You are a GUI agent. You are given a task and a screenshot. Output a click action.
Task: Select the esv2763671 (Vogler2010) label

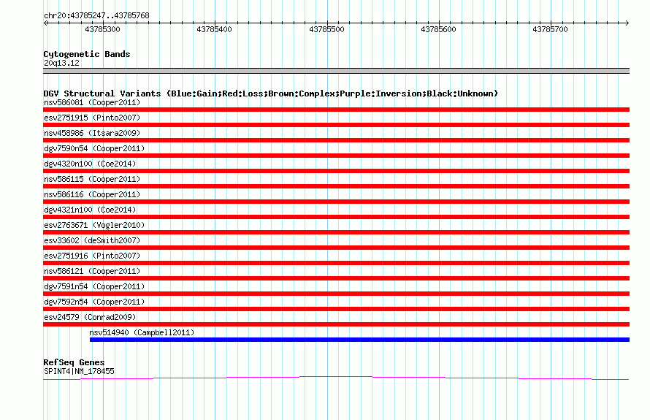pyautogui.click(x=94, y=225)
